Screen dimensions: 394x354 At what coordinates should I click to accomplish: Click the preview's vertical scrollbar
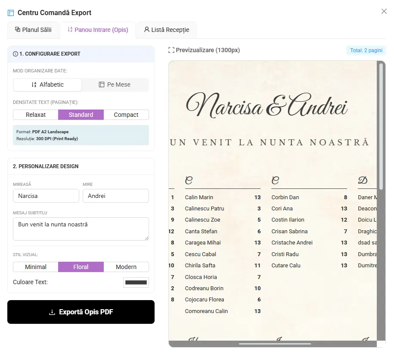click(x=380, y=172)
